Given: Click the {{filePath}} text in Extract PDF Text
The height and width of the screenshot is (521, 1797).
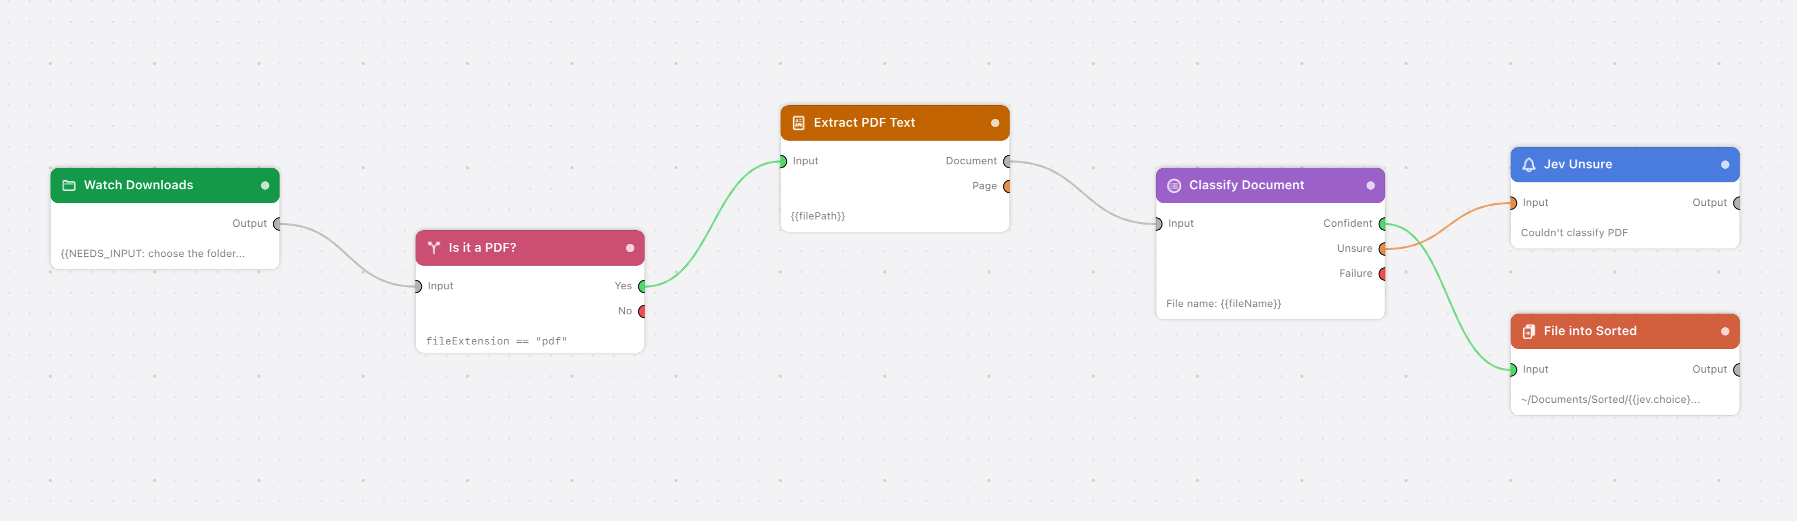Looking at the screenshot, I should click(818, 216).
